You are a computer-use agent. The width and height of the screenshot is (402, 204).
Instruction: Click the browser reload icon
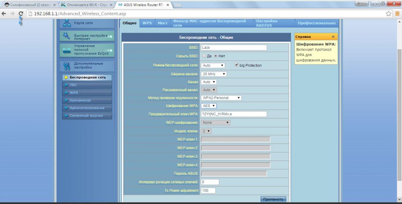point(21,14)
